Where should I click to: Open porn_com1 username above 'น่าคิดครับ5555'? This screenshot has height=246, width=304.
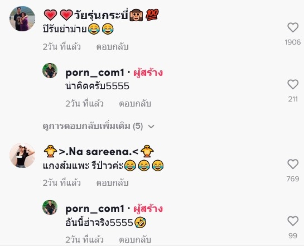95,73
